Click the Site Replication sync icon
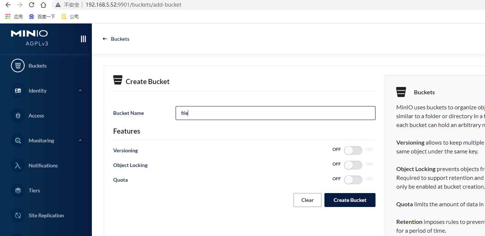 18,215
